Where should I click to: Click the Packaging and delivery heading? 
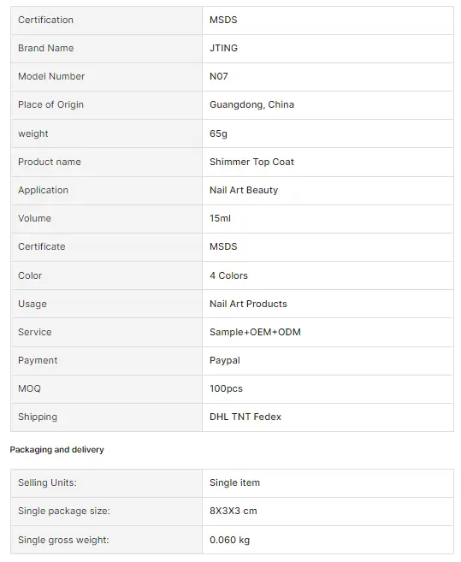[56, 450]
